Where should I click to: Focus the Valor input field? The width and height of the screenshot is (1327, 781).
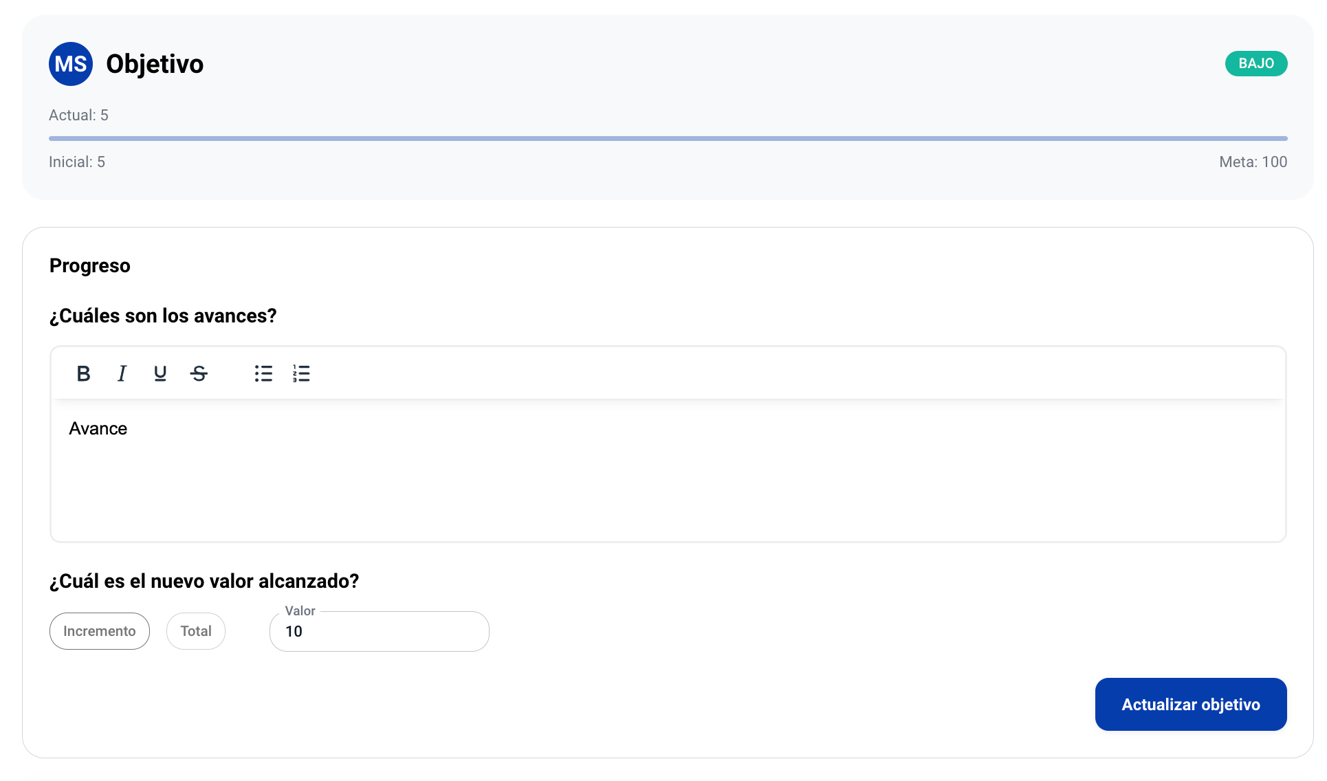tap(380, 632)
